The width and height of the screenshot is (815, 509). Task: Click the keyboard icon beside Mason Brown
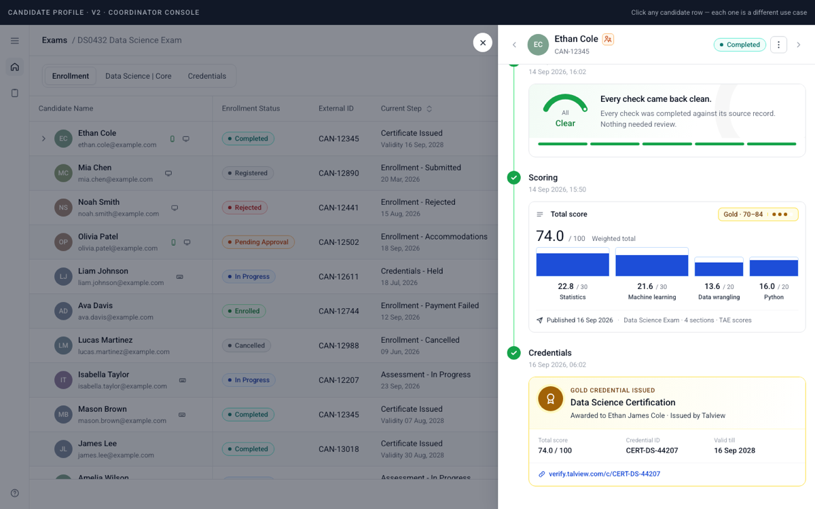click(182, 415)
